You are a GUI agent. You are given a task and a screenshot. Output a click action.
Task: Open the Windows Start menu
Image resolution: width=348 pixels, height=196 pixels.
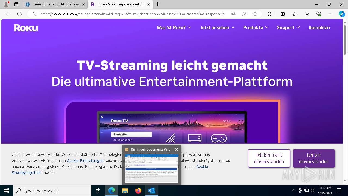pos(7,191)
